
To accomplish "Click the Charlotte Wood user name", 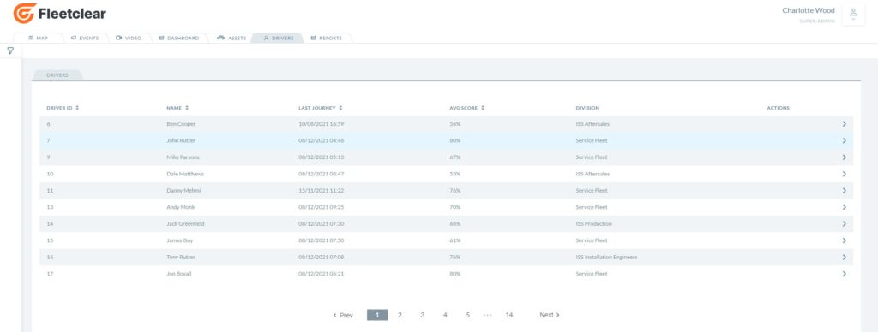I will click(808, 10).
